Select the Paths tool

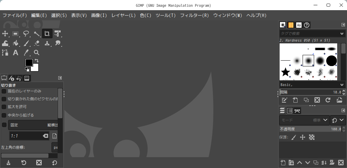[x=5, y=52]
